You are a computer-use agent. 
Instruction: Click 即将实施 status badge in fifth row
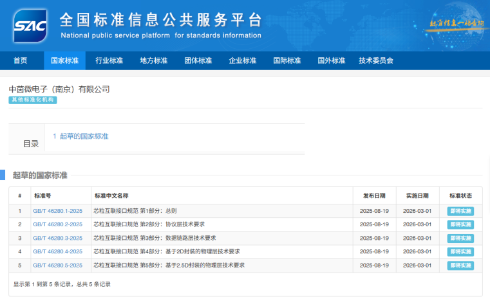tap(460, 265)
